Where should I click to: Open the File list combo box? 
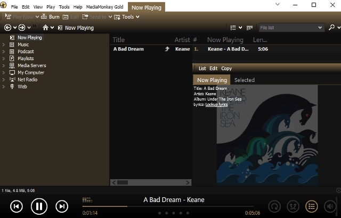(x=291, y=28)
